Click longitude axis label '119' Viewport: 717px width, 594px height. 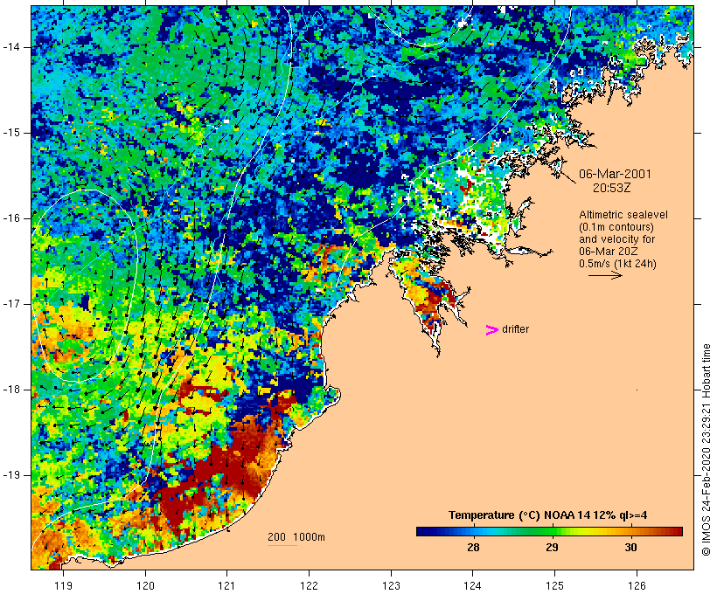point(63,585)
